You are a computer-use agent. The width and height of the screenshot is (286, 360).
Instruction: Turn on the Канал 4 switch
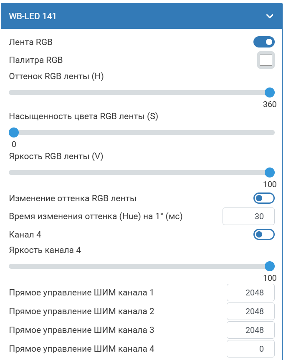(x=264, y=235)
